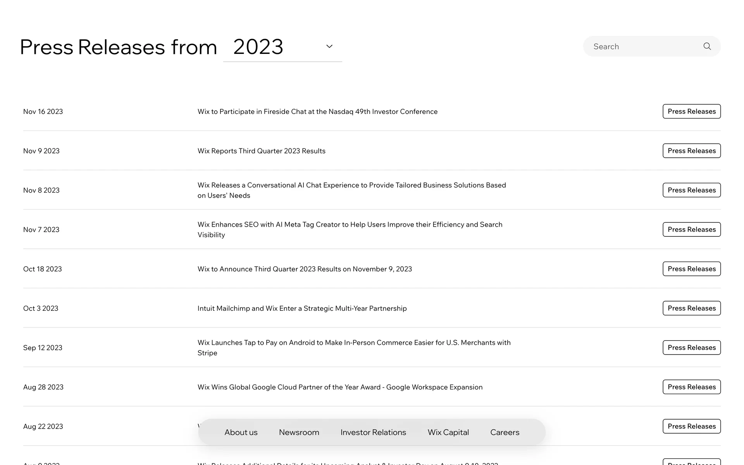The height and width of the screenshot is (465, 744).
Task: Read Google Cloud Partner of the Year release
Action: (x=340, y=387)
